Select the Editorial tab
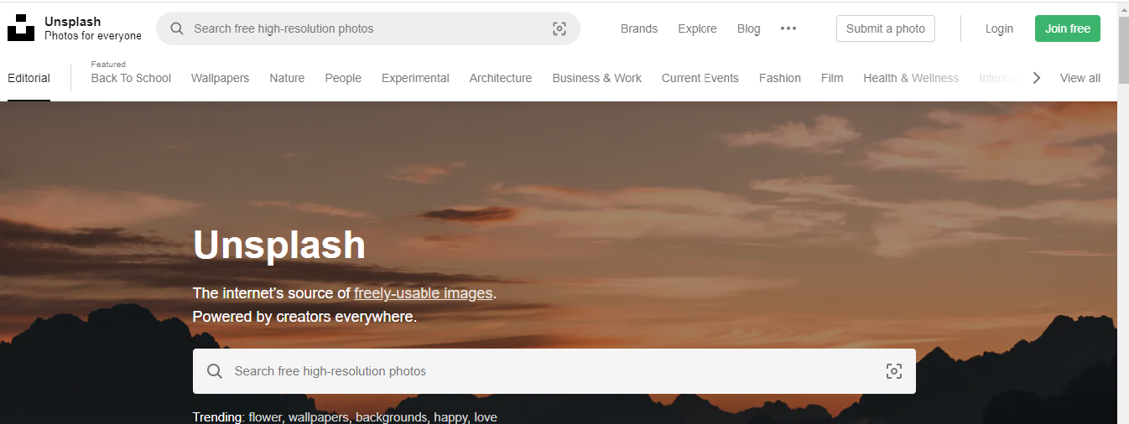Screen dimensions: 1129x424 (x=29, y=78)
